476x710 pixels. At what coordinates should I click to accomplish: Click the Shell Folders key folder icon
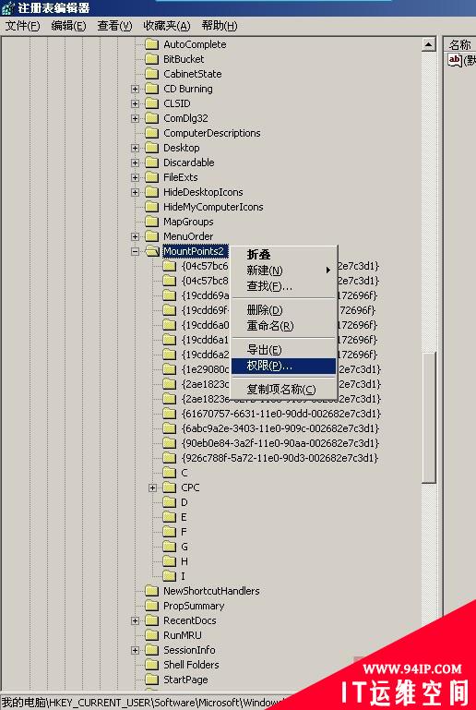pos(151,665)
